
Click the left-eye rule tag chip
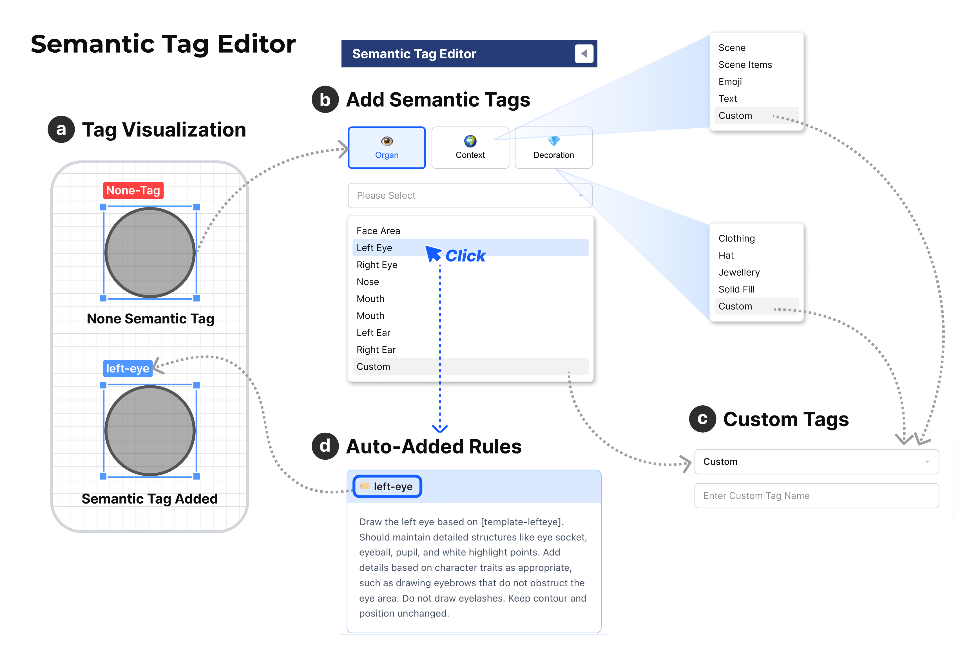[387, 486]
